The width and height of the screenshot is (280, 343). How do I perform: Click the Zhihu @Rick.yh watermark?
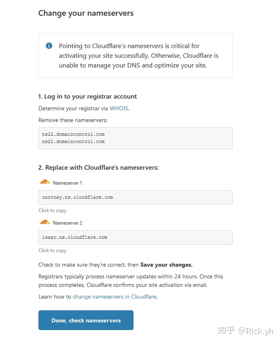pos(245,330)
